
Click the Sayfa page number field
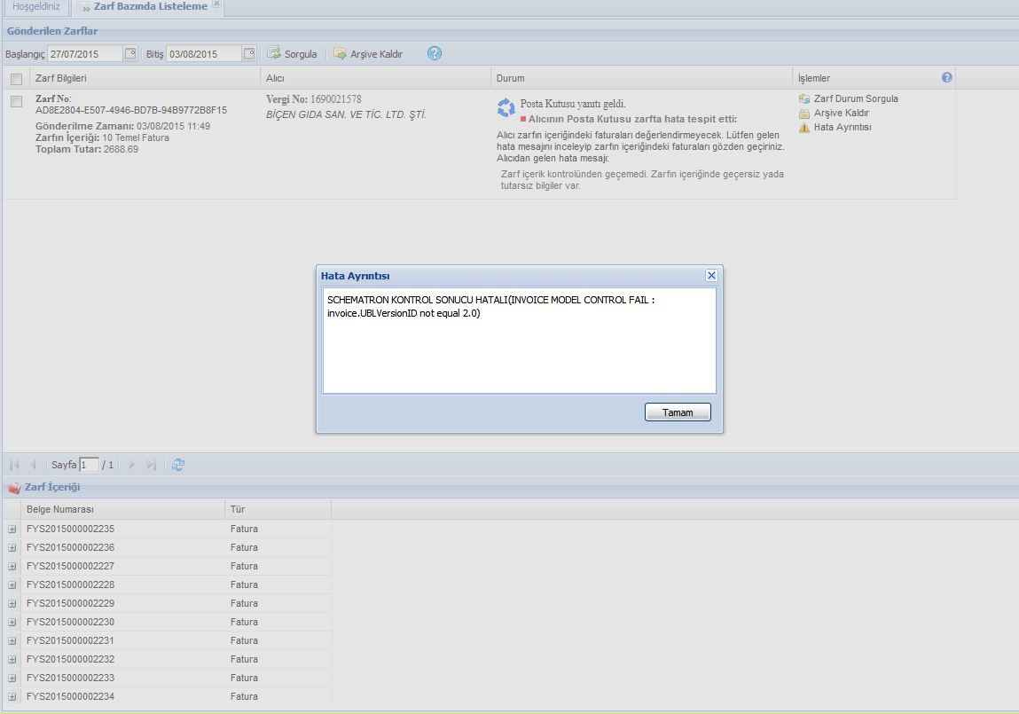point(89,465)
